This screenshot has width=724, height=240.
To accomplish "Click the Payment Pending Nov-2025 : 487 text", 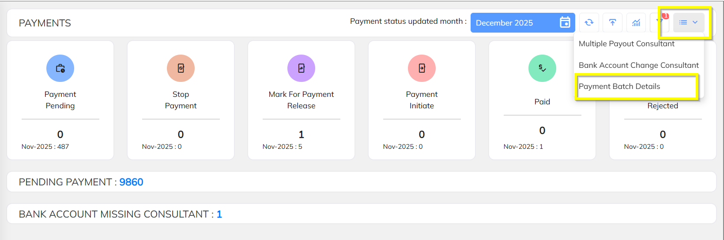I will coord(45,147).
